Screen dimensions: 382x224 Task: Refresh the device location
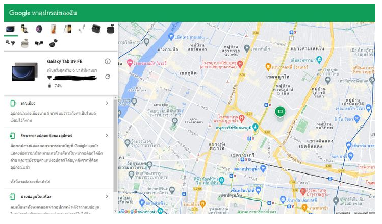click(x=108, y=77)
